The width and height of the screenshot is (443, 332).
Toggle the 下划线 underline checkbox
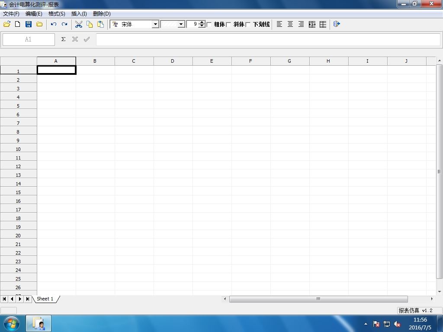pyautogui.click(x=248, y=25)
